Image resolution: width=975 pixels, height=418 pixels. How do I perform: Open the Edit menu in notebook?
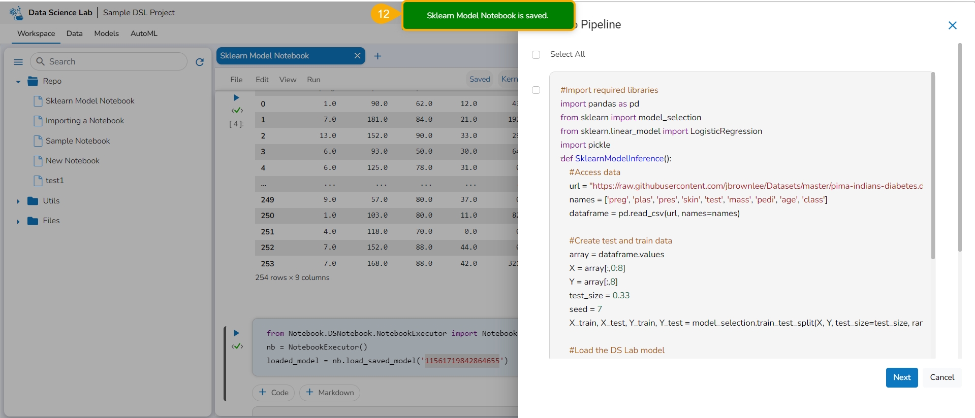coord(262,80)
